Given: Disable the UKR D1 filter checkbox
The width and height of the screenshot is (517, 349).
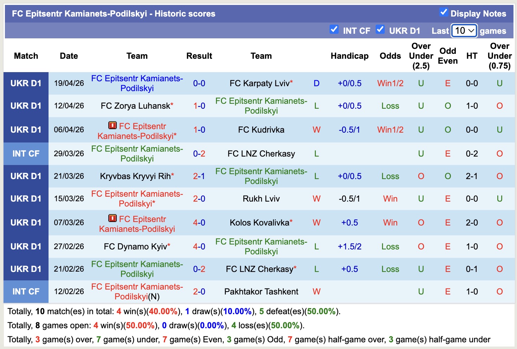Looking at the screenshot, I should point(380,30).
